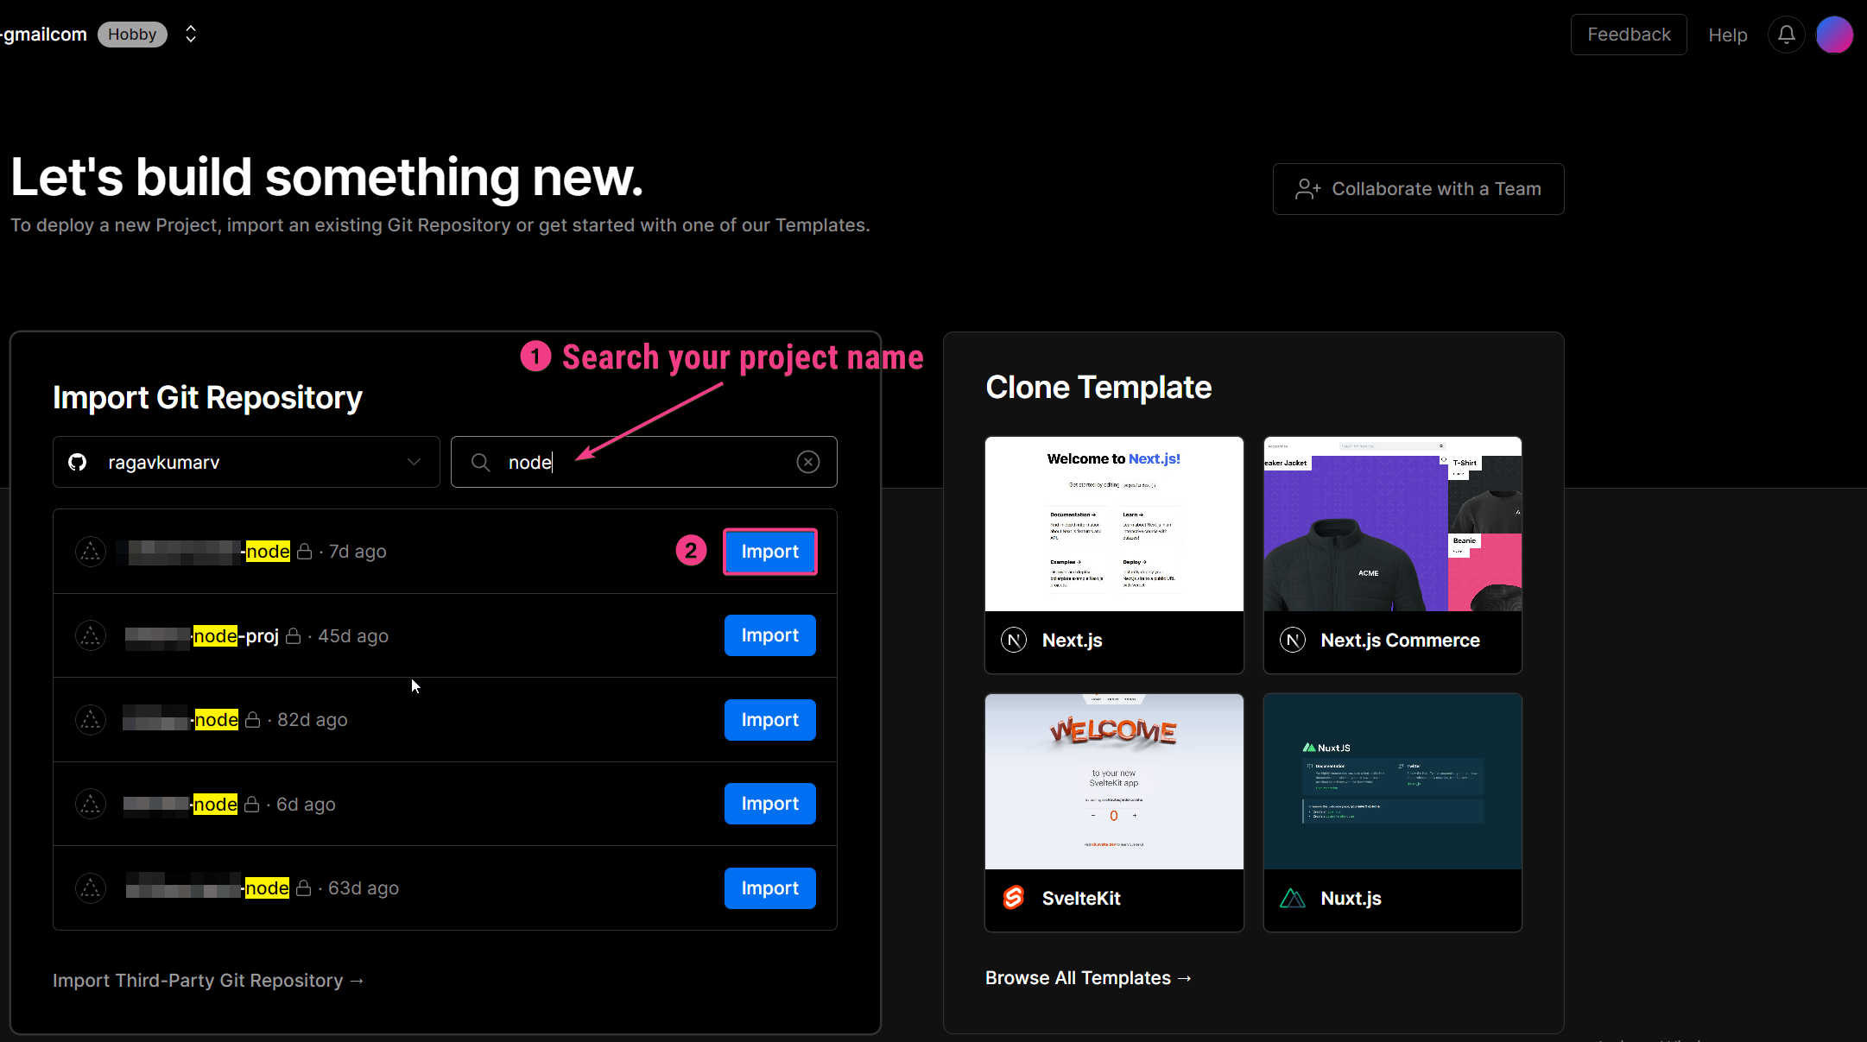Toggle the account switcher dropdown arrow
Image resolution: width=1867 pixels, height=1042 pixels.
[190, 35]
